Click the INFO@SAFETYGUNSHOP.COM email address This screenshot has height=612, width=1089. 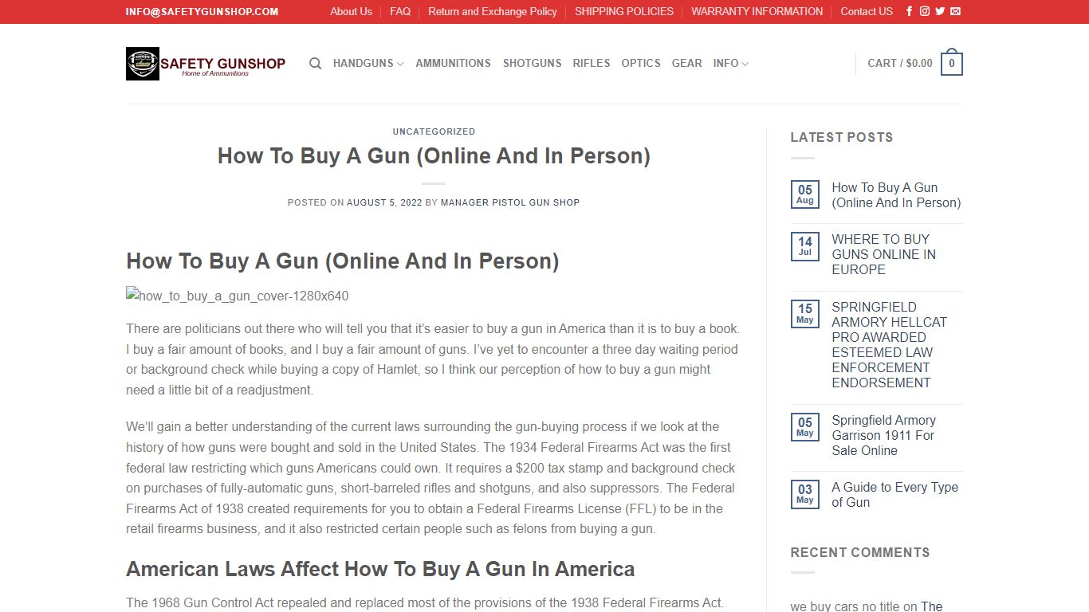202,11
